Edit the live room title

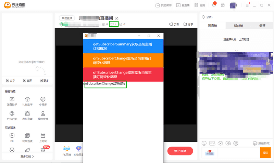click(x=116, y=18)
